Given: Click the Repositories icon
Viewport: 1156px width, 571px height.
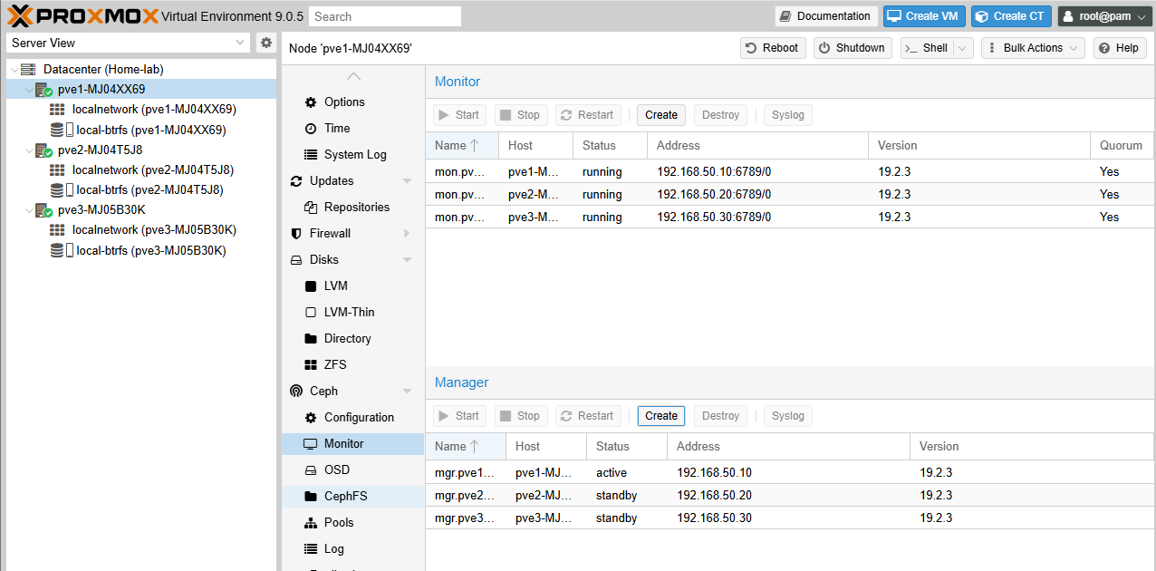Looking at the screenshot, I should pos(311,208).
